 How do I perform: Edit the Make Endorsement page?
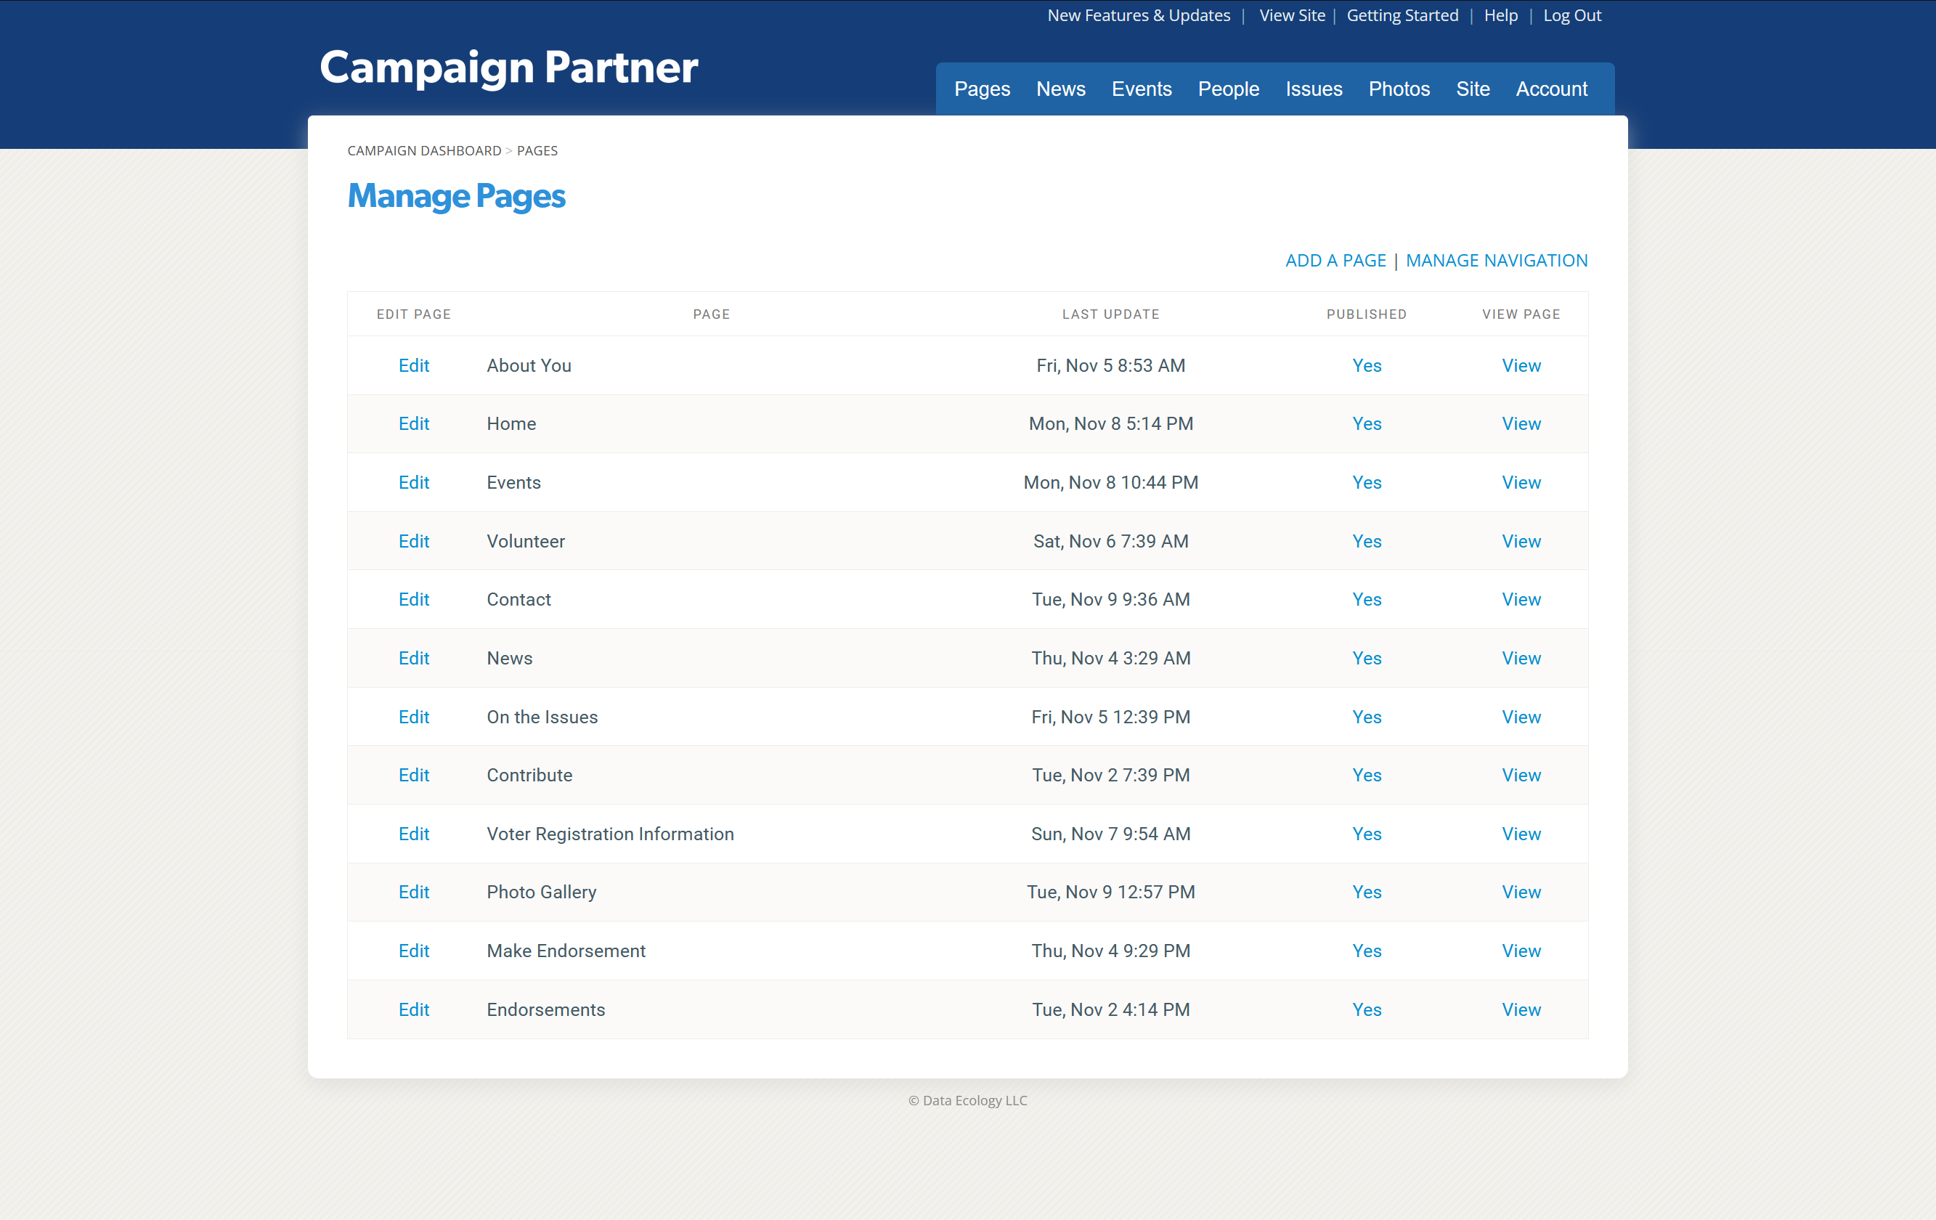[x=413, y=951]
